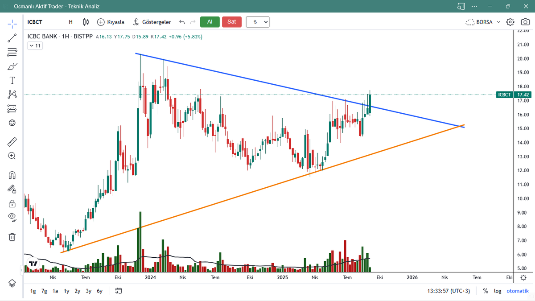Activate the zoom in tool
Image resolution: width=535 pixels, height=301 pixels.
[12, 156]
